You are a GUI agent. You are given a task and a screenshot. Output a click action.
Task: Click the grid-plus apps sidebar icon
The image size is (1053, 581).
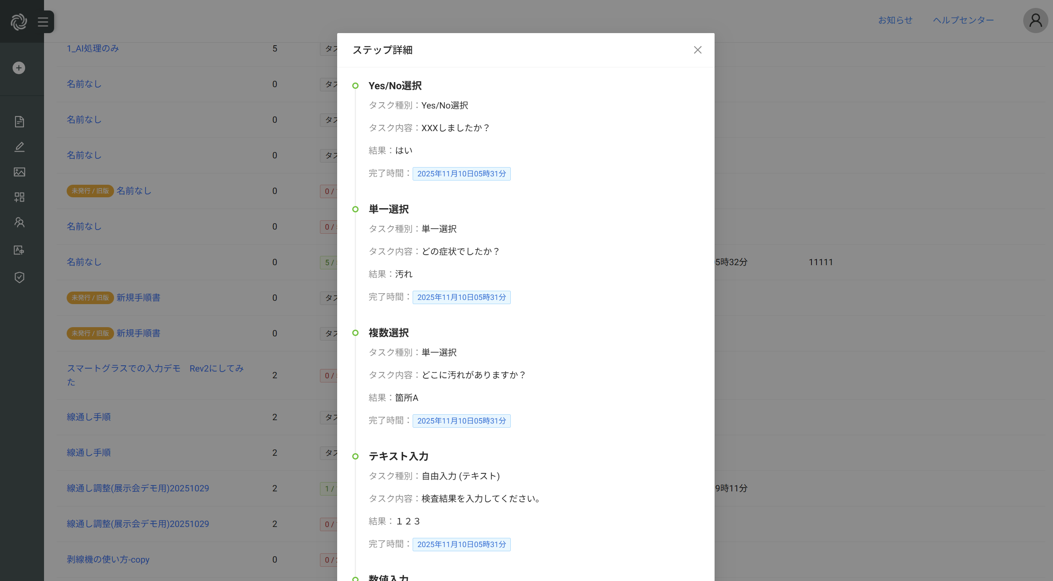pyautogui.click(x=19, y=197)
